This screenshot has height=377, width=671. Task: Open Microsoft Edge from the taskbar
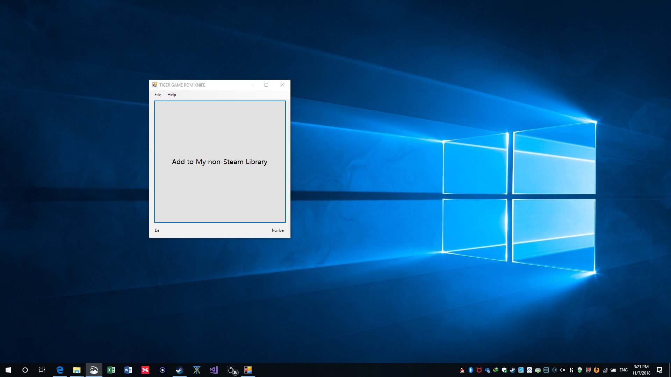[x=60, y=370]
